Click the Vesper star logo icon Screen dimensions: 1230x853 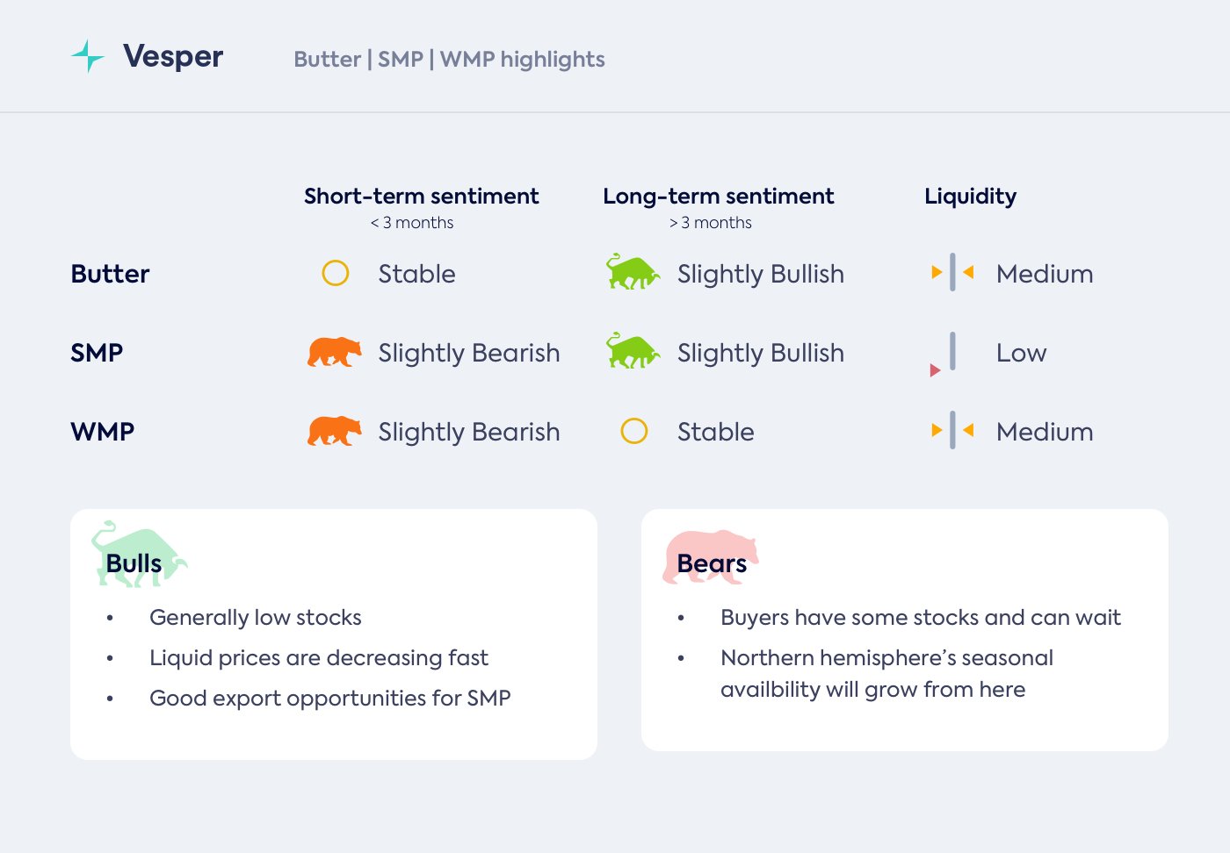88,56
